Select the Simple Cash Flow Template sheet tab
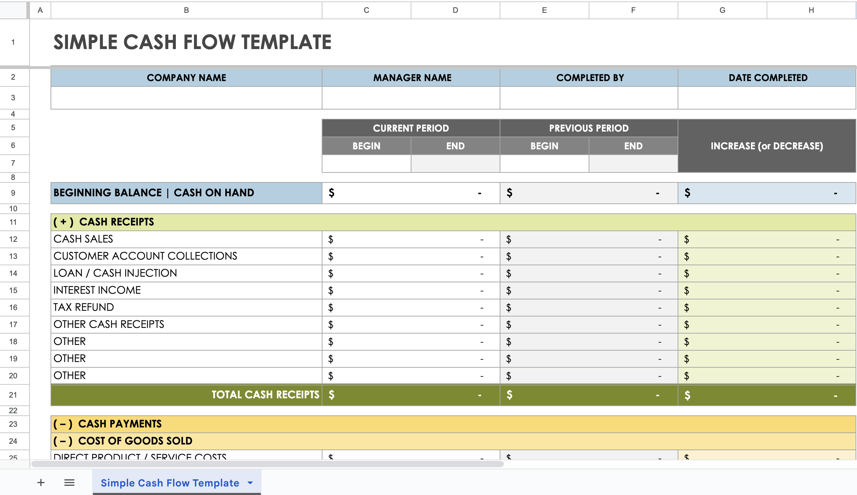The image size is (857, 495). pos(170,483)
